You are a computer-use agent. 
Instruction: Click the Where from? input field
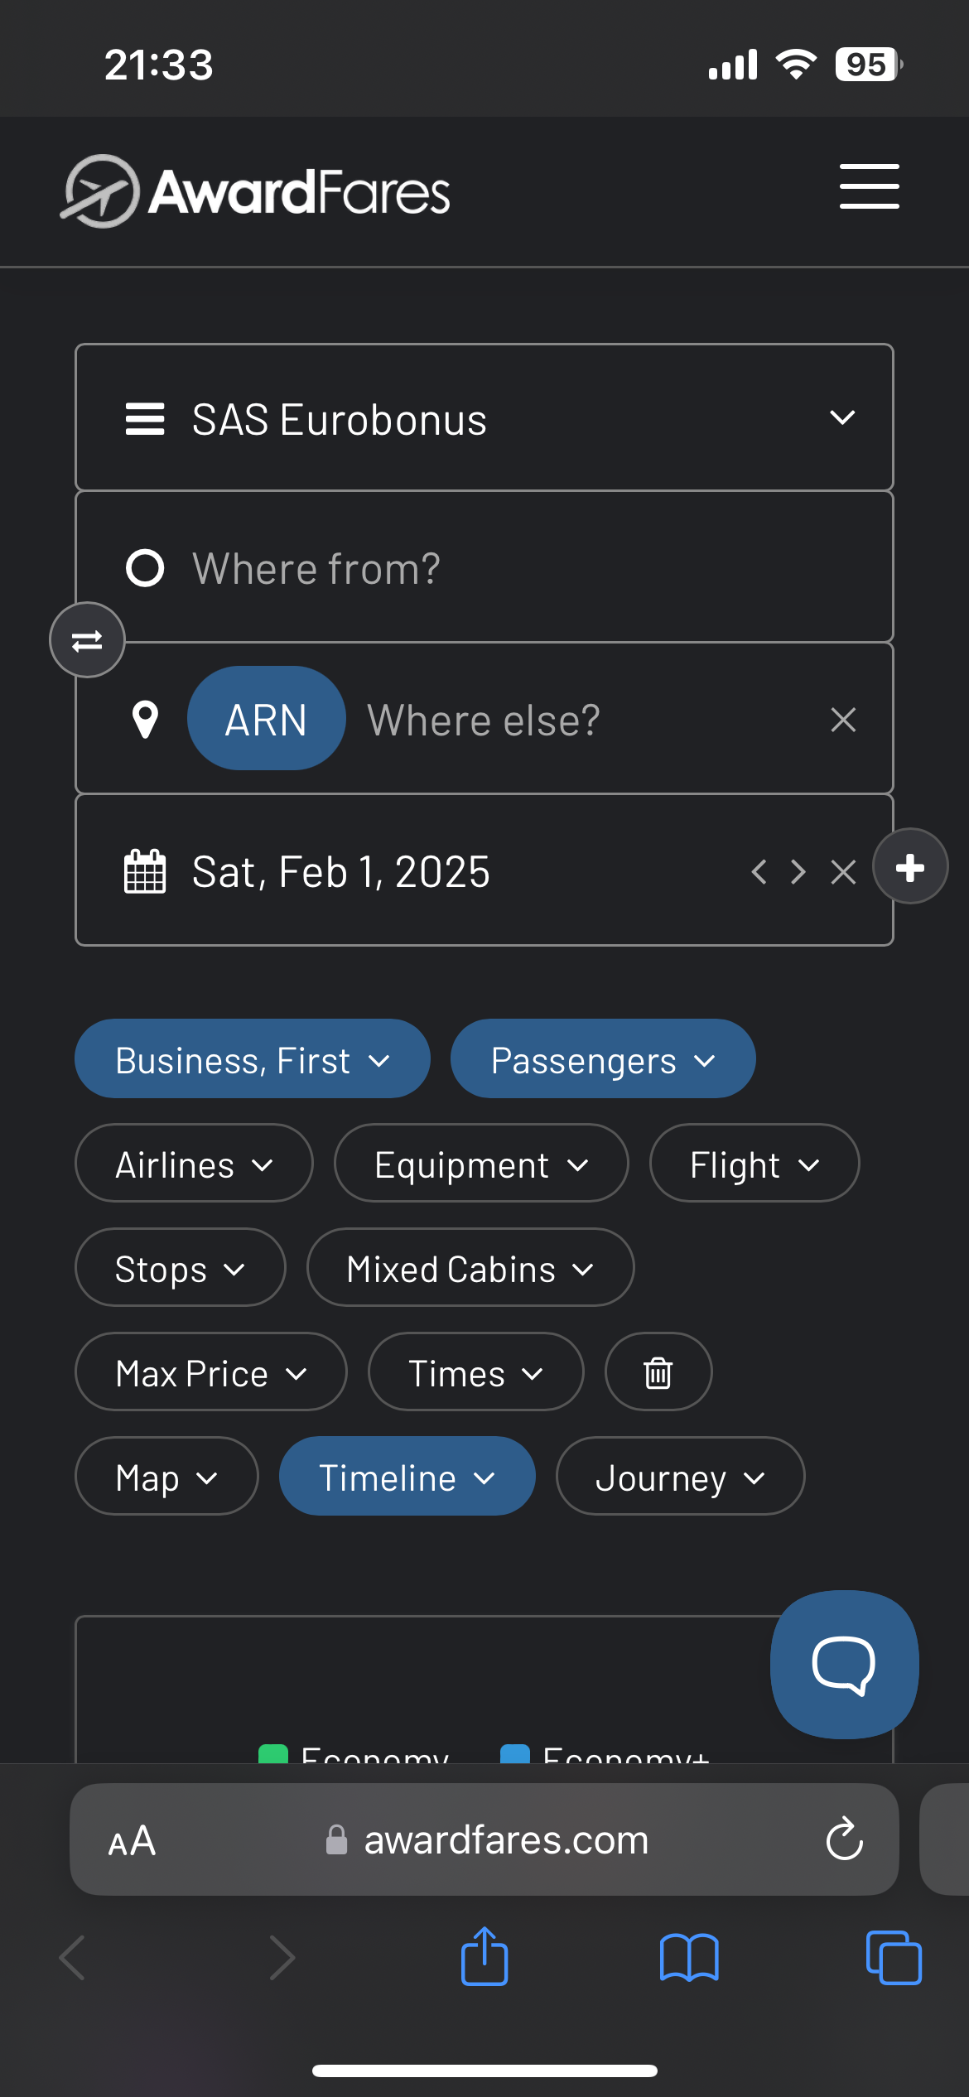tap(497, 568)
